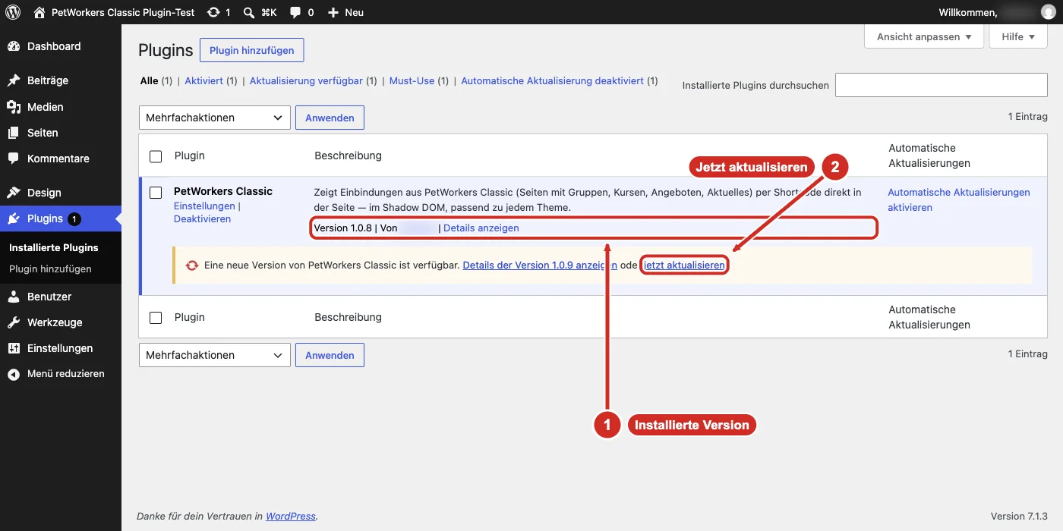Select the Plugins sidebar menu item
The width and height of the screenshot is (1063, 531).
pyautogui.click(x=61, y=218)
